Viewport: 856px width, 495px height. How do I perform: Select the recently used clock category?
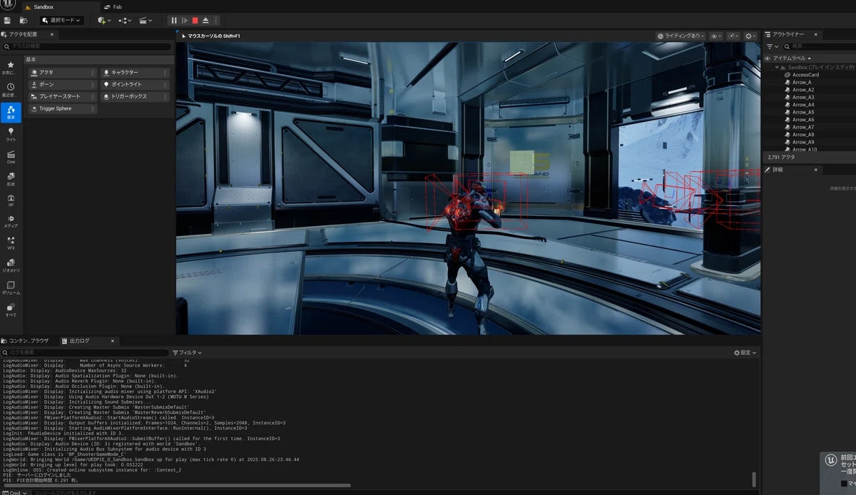point(11,90)
